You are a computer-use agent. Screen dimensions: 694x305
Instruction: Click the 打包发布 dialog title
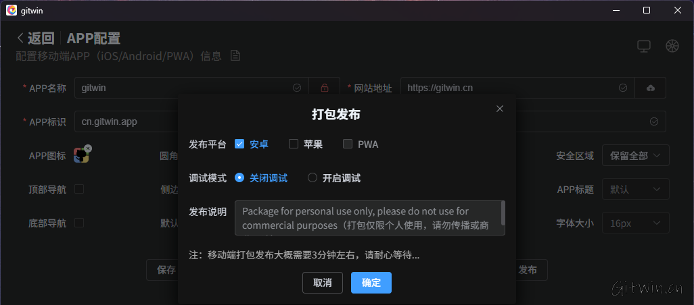coord(336,114)
